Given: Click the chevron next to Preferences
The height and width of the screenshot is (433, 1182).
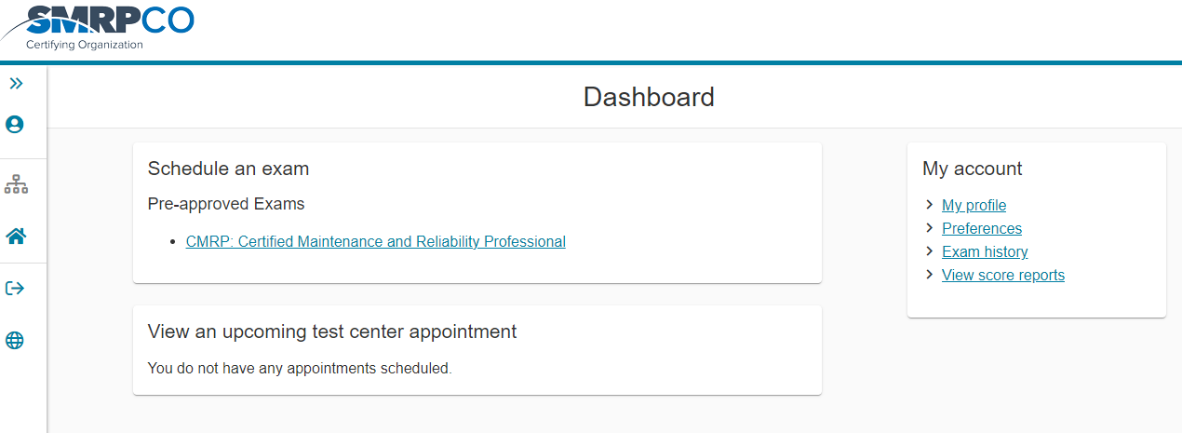Looking at the screenshot, I should pos(930,228).
